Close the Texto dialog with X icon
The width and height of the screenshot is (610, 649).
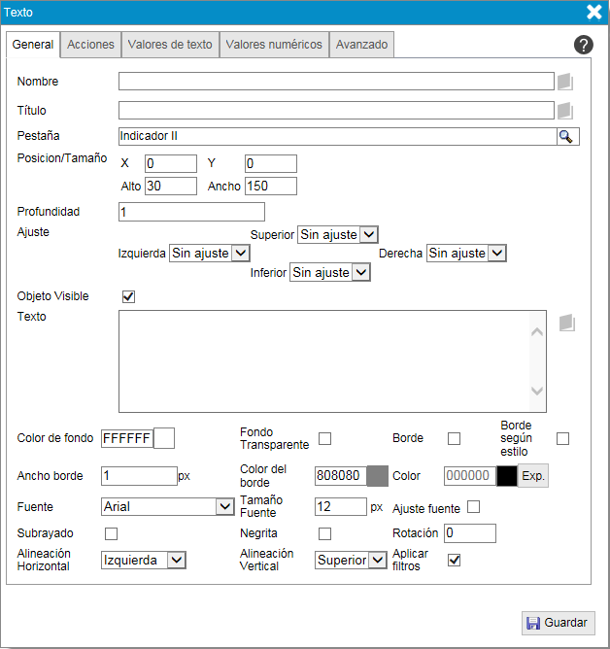[x=593, y=12]
